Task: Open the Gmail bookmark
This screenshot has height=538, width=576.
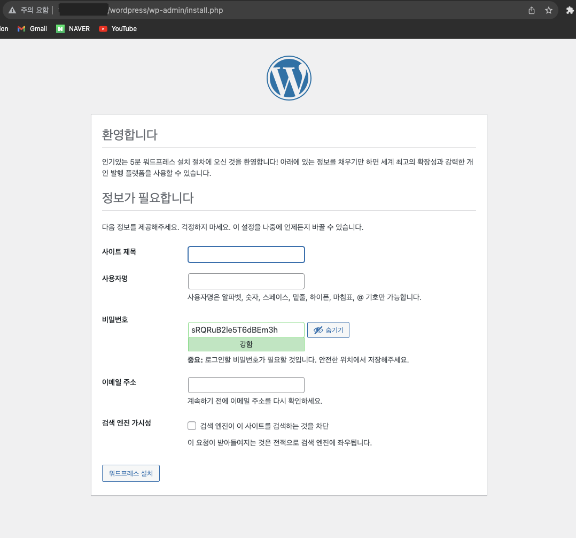Action: 32,29
